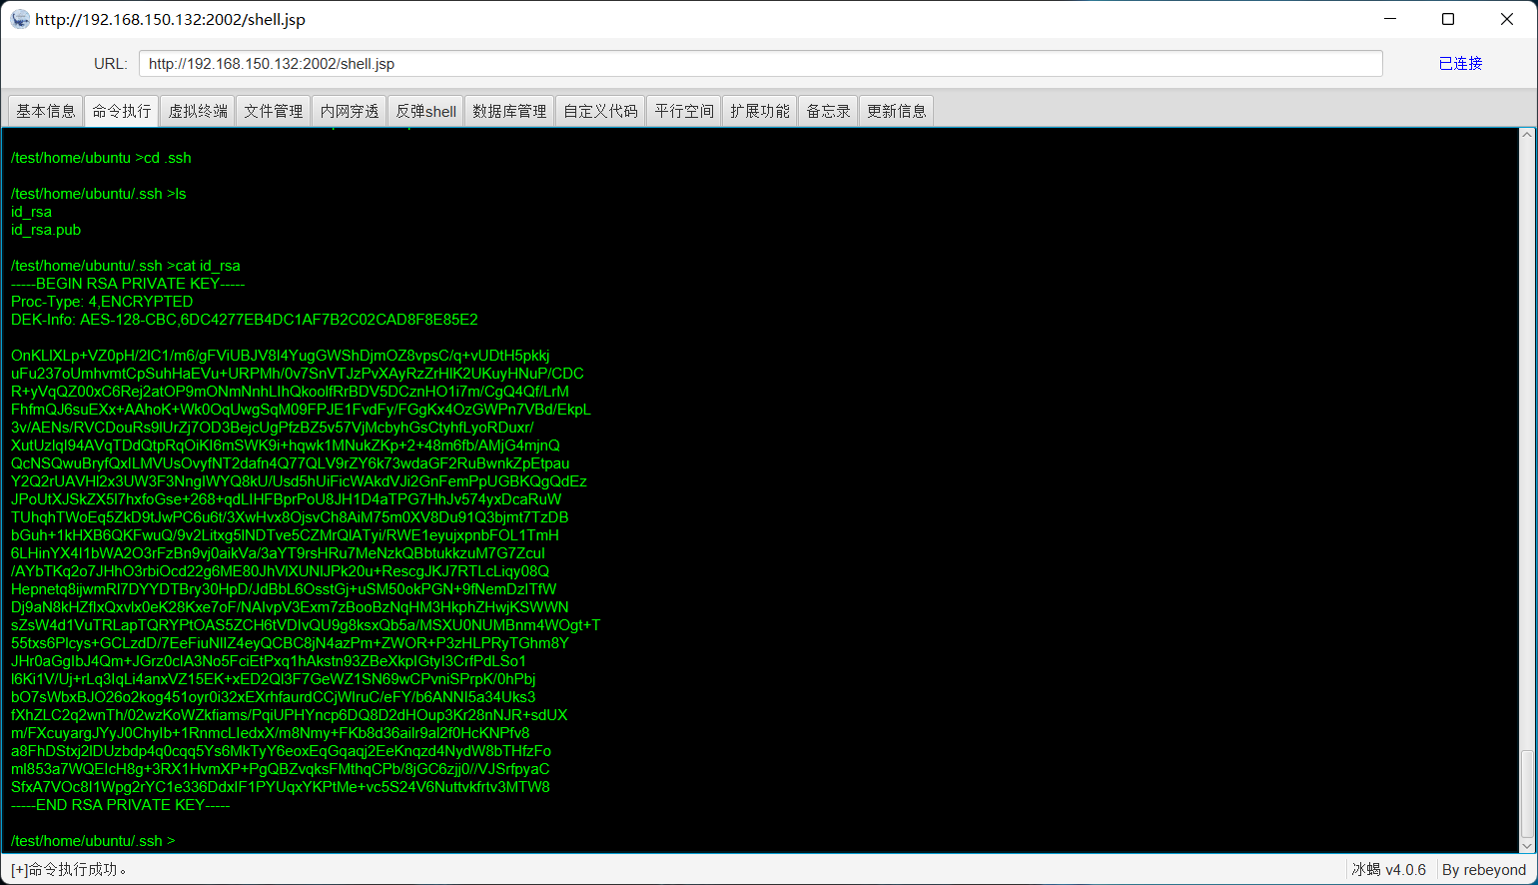The image size is (1538, 885).
Task: Click the URL input field
Action: 760,64
